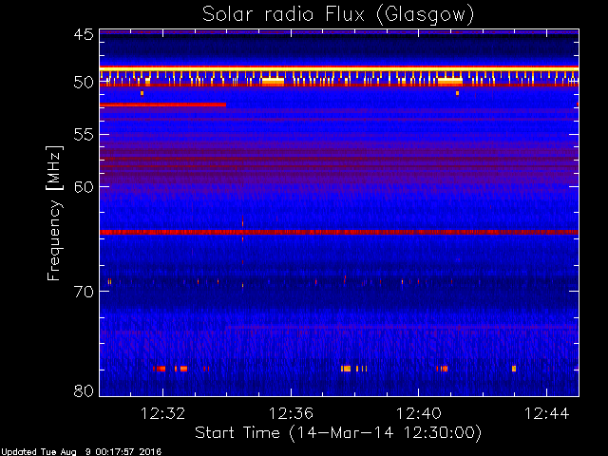Click the 55 frequency tick label

[84, 135]
